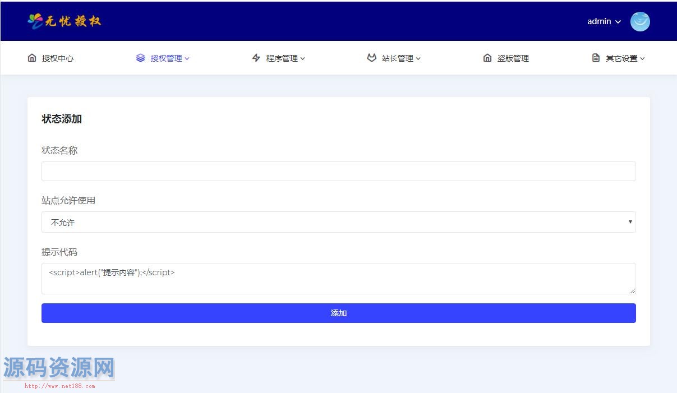Click the home icon beside 盗版管理
The height and width of the screenshot is (393, 677).
pos(487,58)
